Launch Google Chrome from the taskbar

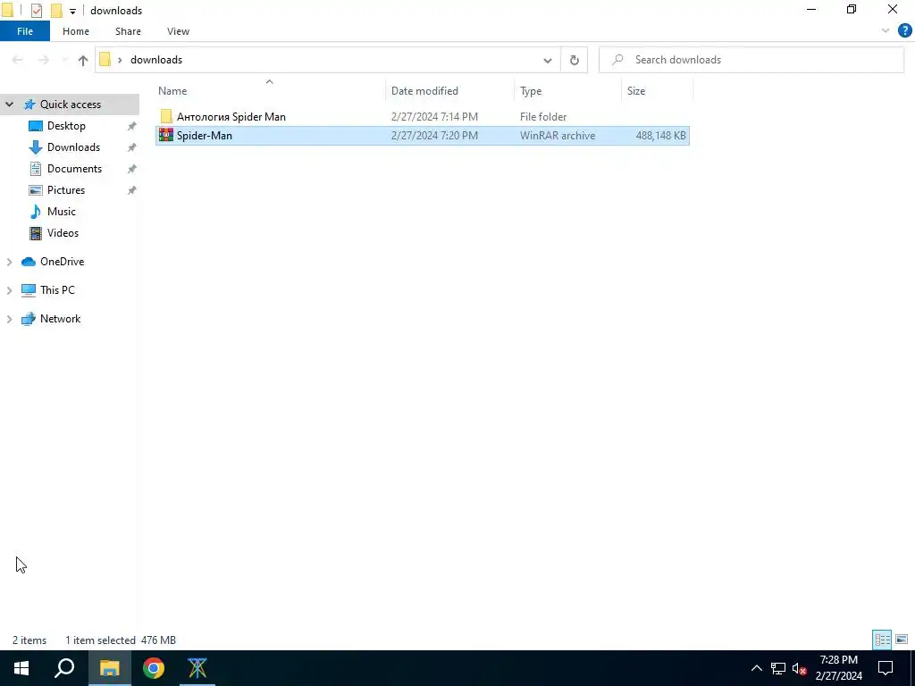154,668
